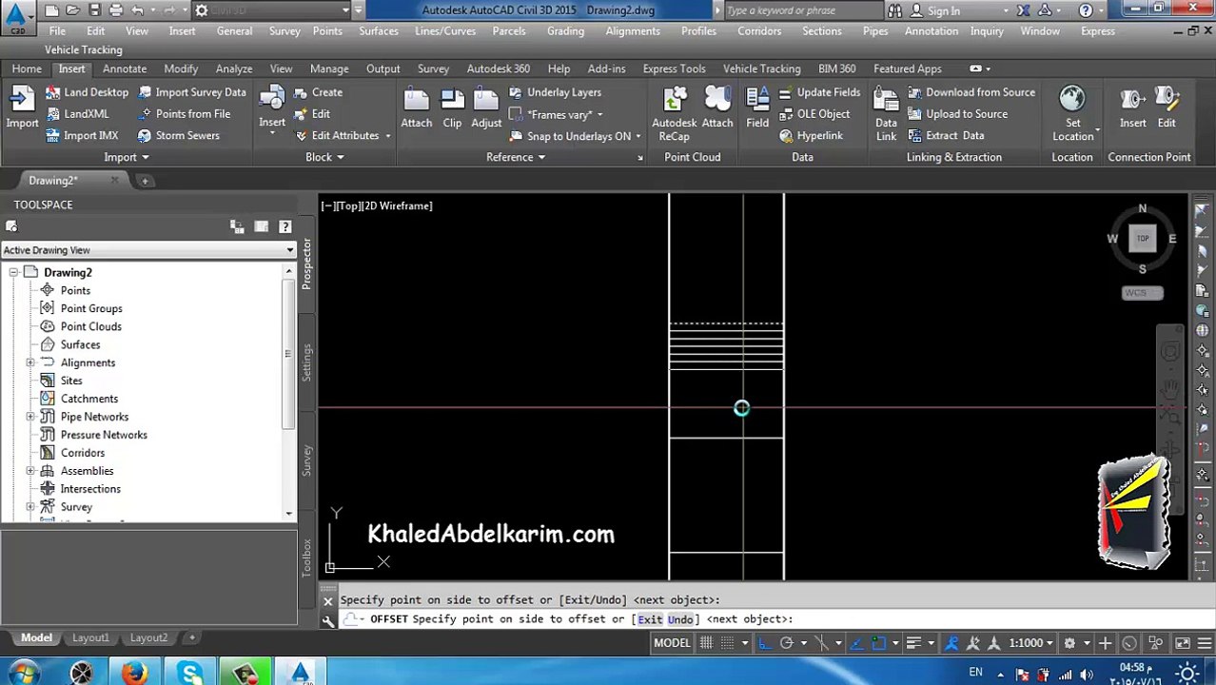Screen dimensions: 1216x685
Task: Click the Data Link icon
Action: 886,112
